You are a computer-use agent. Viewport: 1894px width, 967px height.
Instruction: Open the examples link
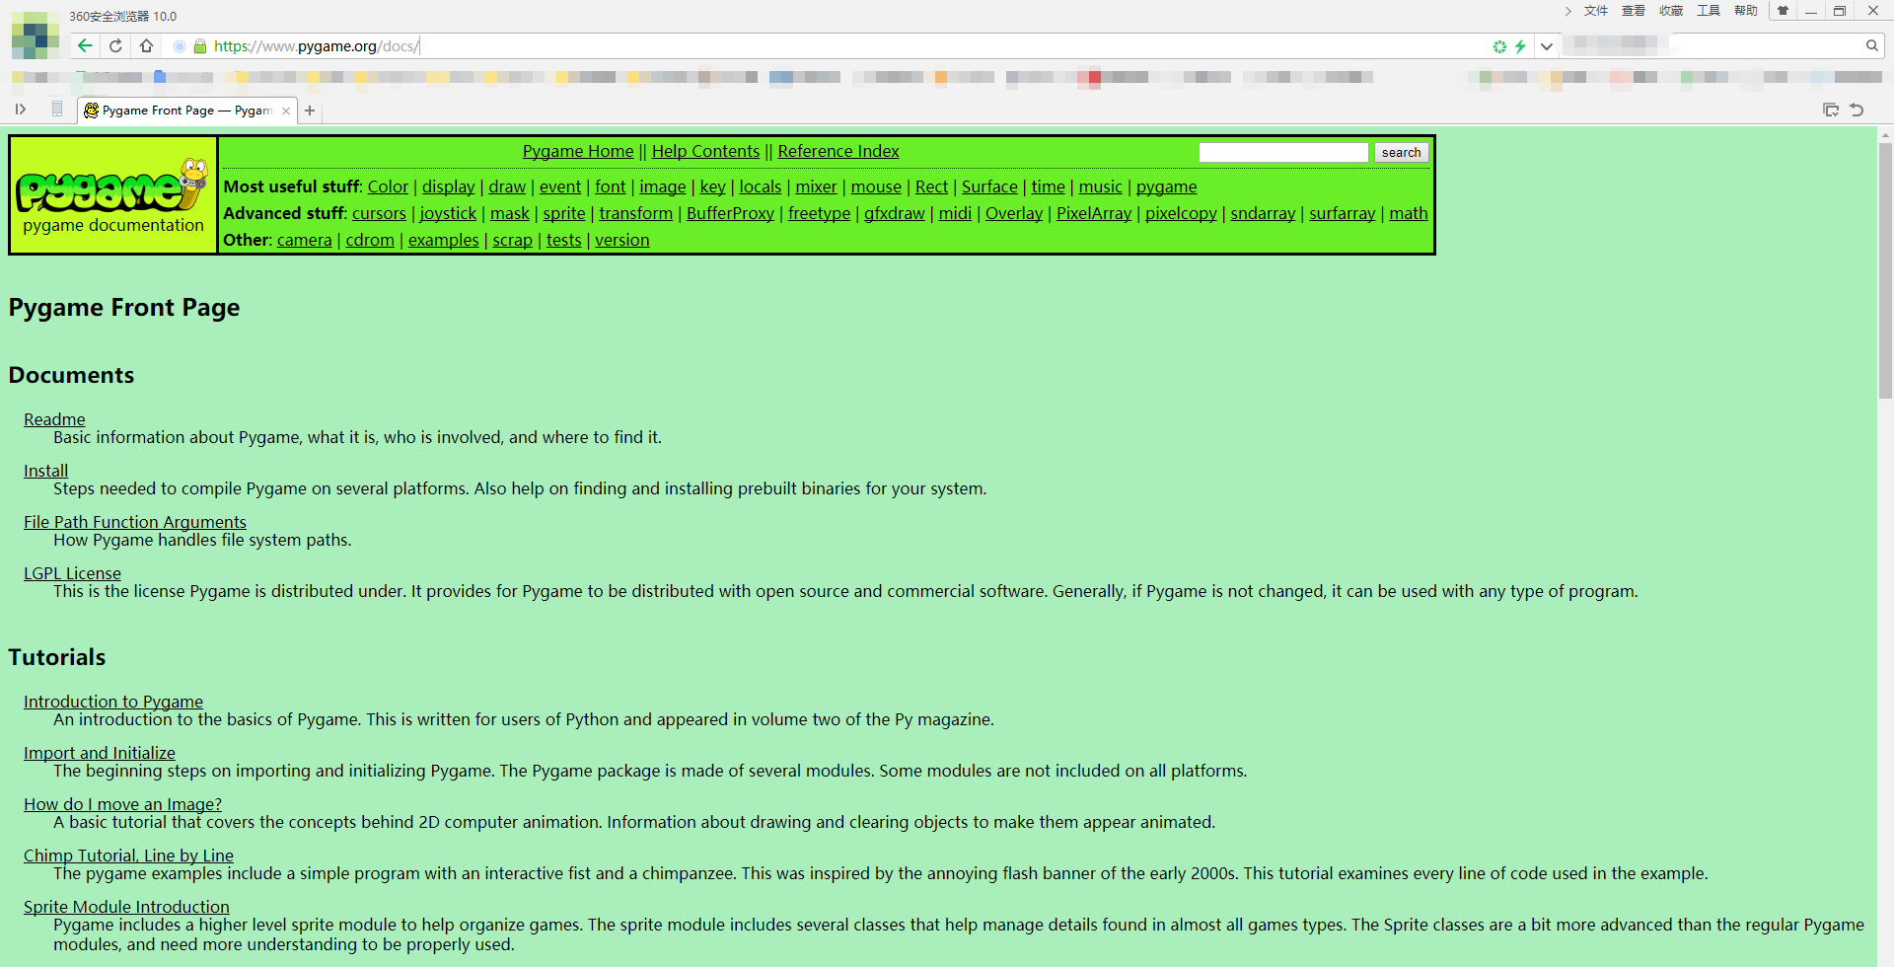click(x=444, y=240)
